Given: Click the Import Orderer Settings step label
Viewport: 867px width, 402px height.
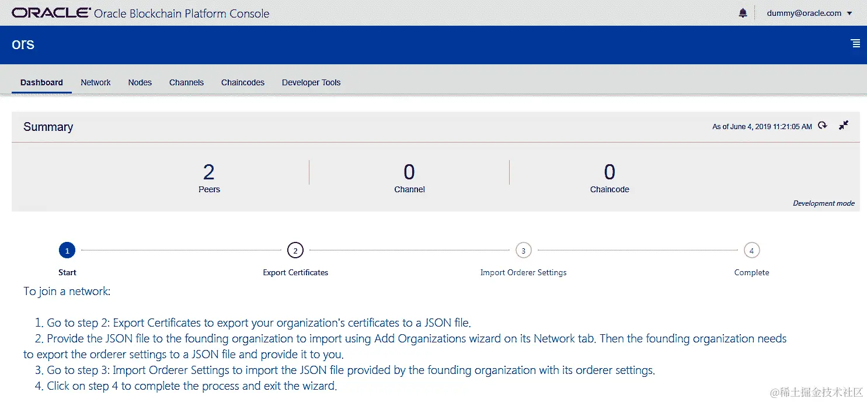Looking at the screenshot, I should click(523, 272).
